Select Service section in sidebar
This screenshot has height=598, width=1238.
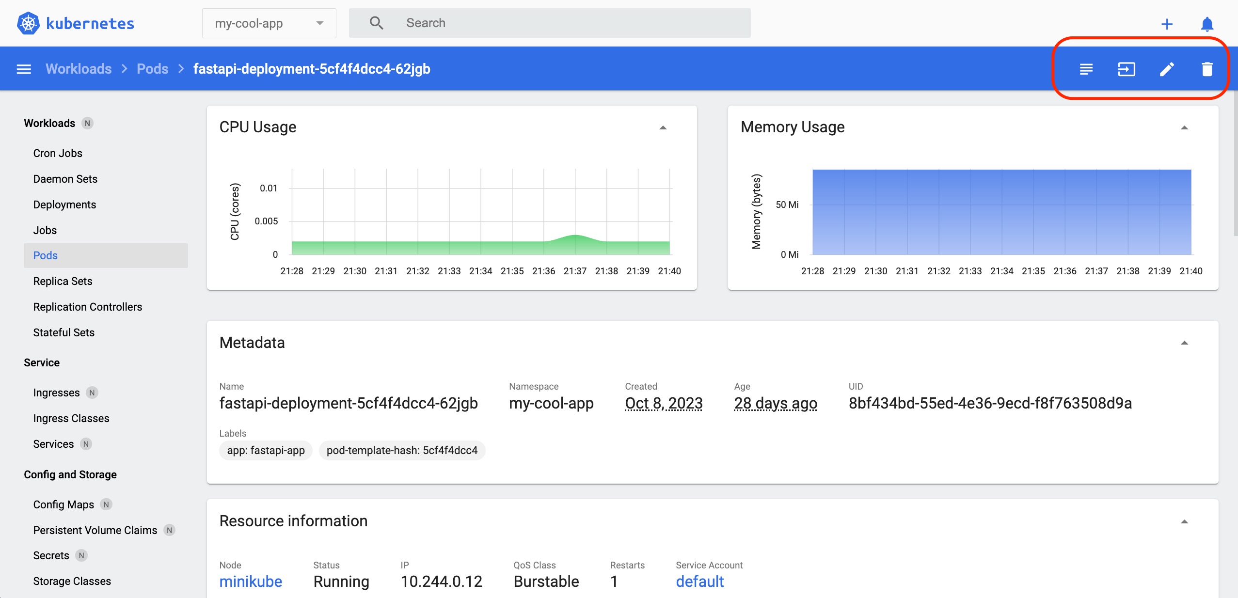[x=42, y=362]
